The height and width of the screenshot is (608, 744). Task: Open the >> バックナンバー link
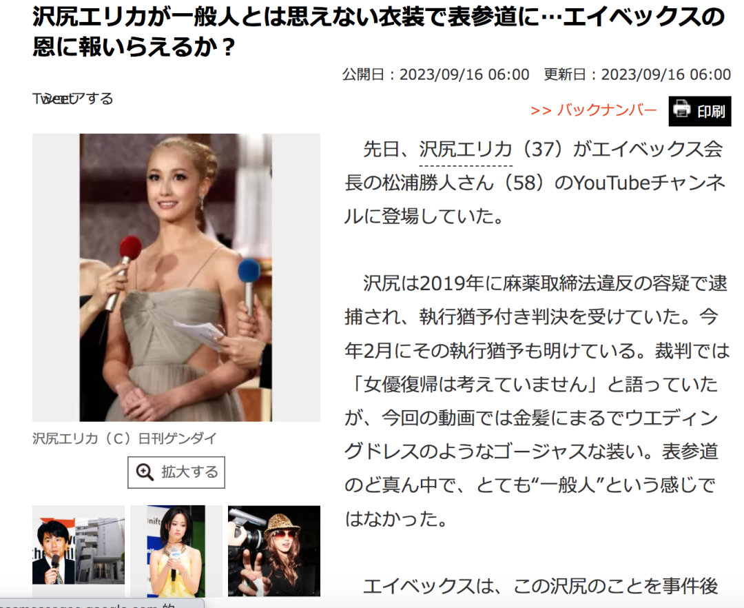click(x=593, y=110)
